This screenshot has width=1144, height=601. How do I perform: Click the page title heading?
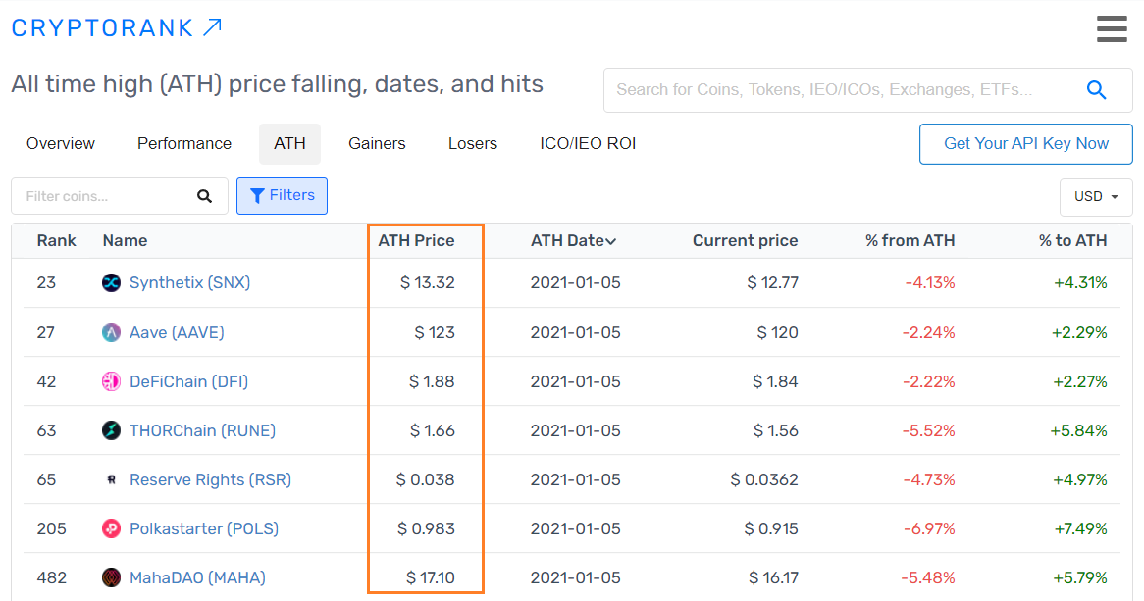278,84
